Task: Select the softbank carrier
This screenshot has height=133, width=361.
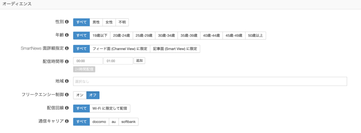Action: coord(128,121)
